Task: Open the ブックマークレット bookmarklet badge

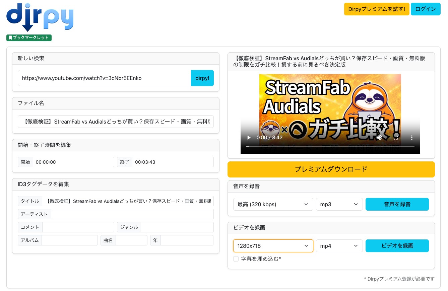Action: click(x=29, y=38)
